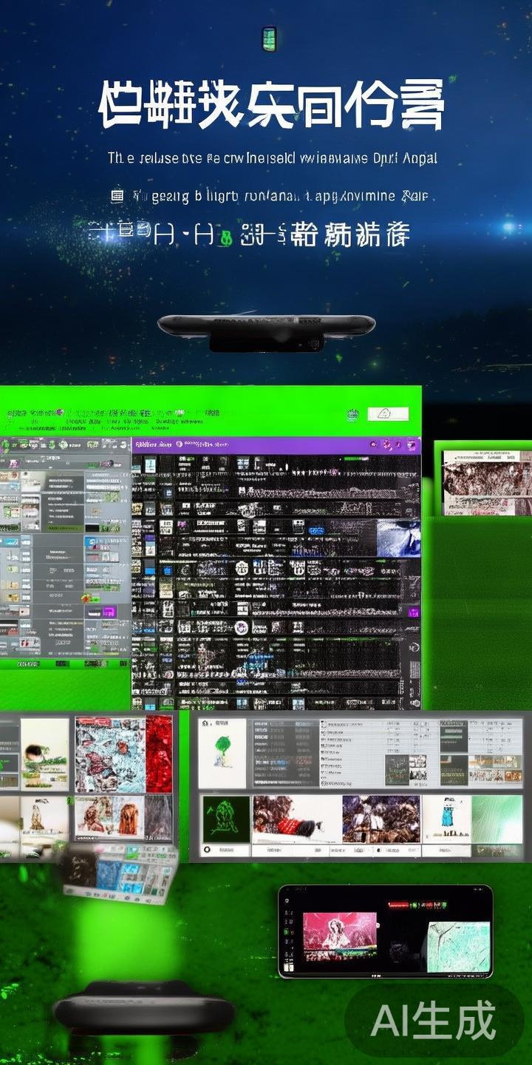The height and width of the screenshot is (1065, 532).
Task: Open the thumbnail in the far right green window
Action: pyautogui.click(x=486, y=482)
